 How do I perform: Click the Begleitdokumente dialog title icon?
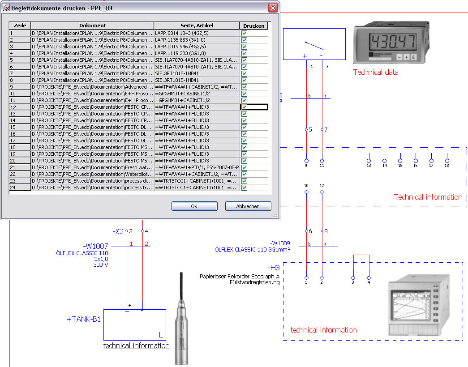coord(6,8)
